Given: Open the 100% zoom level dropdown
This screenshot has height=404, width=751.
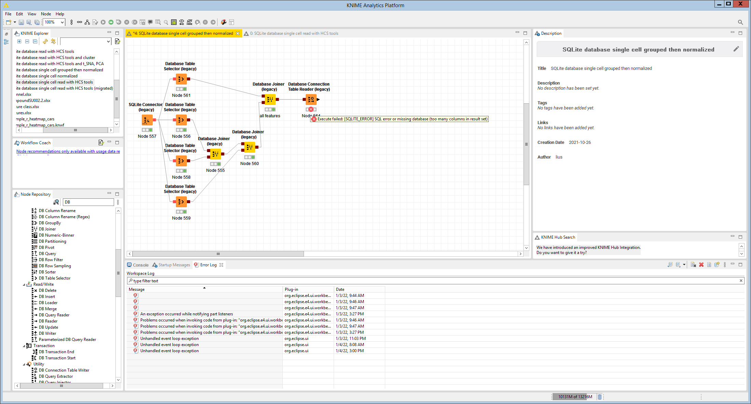Looking at the screenshot, I should [x=62, y=22].
